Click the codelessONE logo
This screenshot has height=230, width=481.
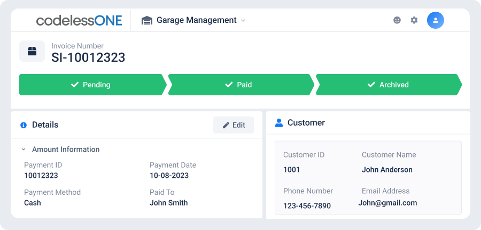[79, 20]
